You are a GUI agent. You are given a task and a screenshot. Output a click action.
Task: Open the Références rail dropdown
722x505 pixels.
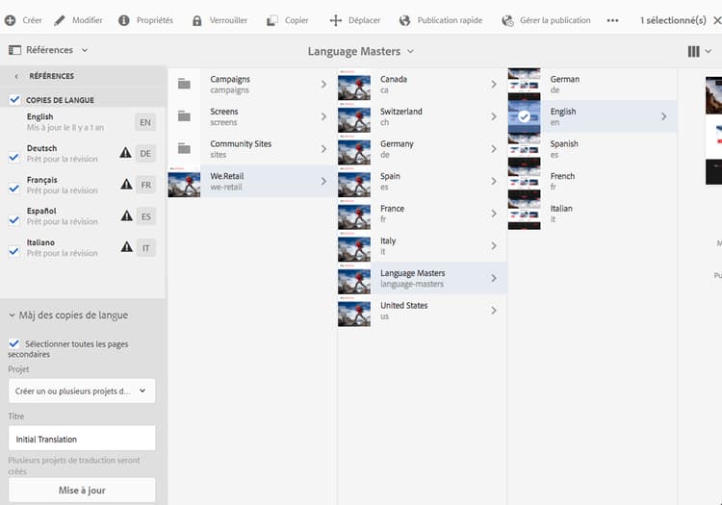coord(85,50)
